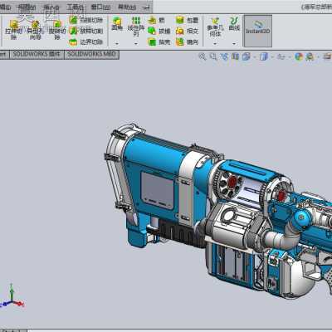Screen dimensions: 332x332
Task: Open the 帮助 (Help) menu
Action: (128, 7)
